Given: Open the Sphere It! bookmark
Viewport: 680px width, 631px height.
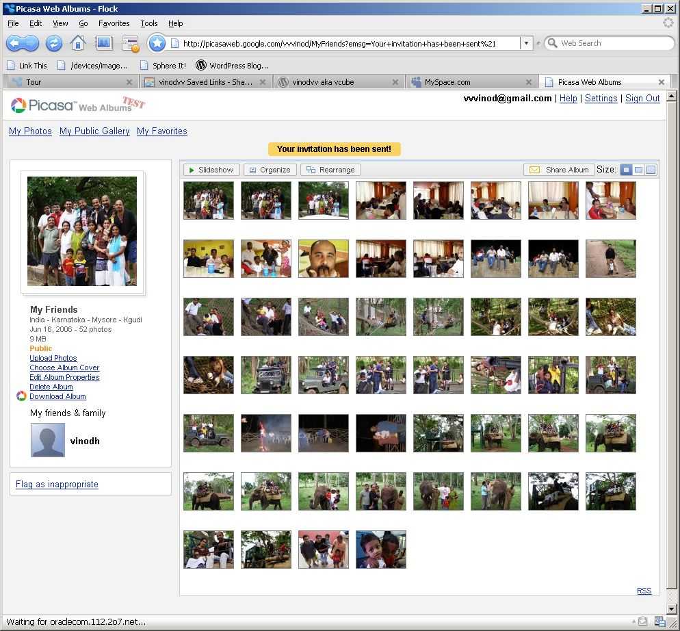Looking at the screenshot, I should 163,66.
